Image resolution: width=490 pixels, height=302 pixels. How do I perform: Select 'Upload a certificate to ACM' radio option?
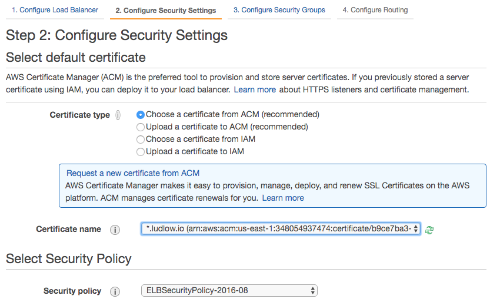(141, 127)
